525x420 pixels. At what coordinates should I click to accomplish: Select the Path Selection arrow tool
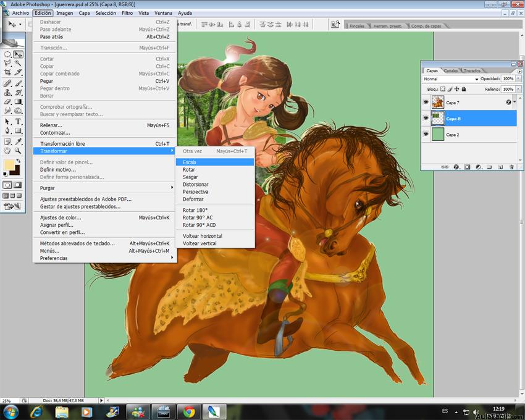pos(7,122)
